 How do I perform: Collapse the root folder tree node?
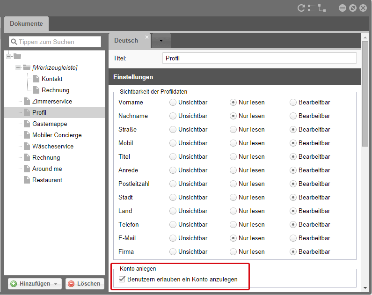[x=9, y=56]
